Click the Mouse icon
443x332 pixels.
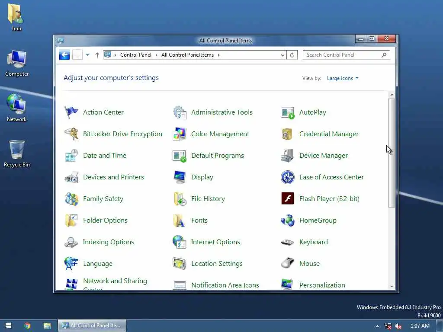[x=288, y=264]
